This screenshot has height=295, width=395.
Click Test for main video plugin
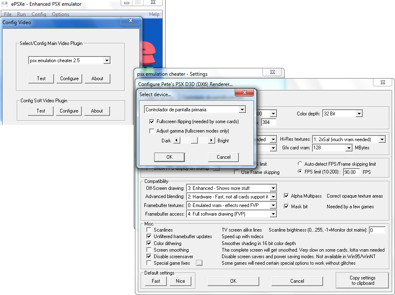click(x=41, y=79)
